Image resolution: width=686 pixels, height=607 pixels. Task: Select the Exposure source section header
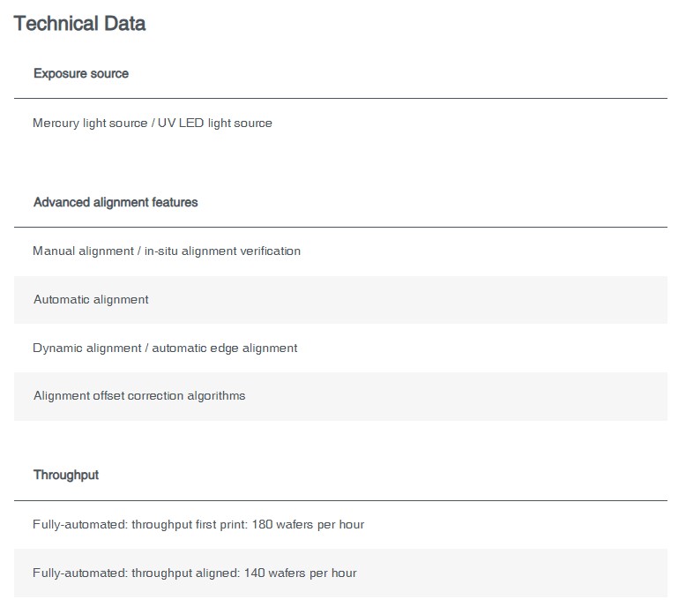coord(81,73)
